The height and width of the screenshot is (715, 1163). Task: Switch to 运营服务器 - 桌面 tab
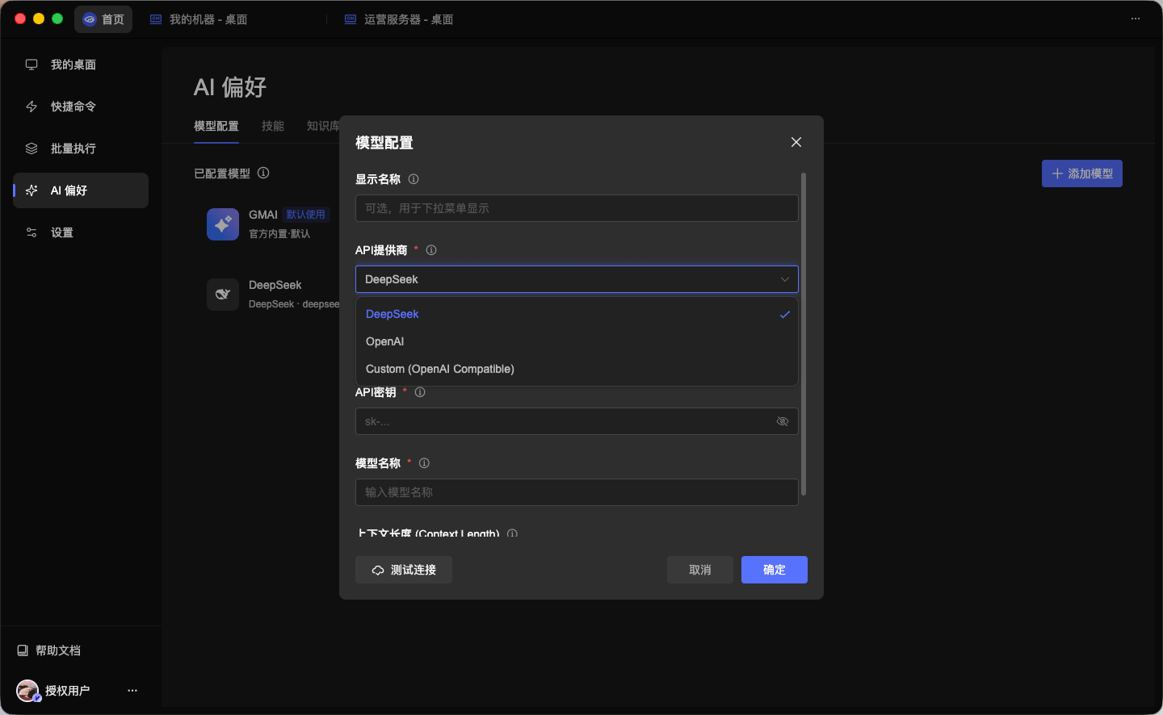(399, 19)
